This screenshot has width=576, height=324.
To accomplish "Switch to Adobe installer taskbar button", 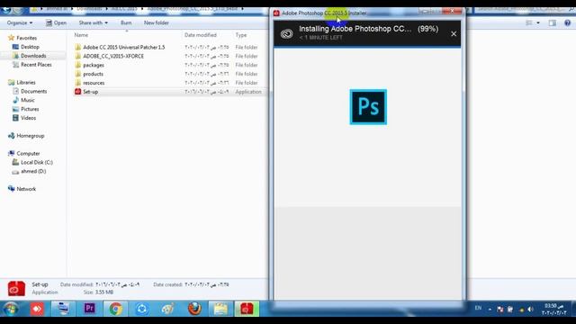I will coord(247,309).
